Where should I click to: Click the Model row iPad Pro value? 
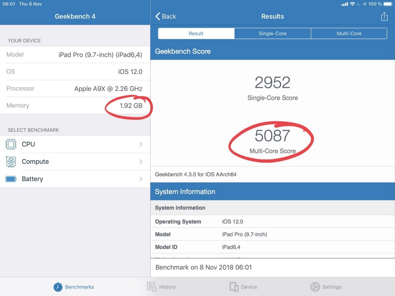click(100, 55)
